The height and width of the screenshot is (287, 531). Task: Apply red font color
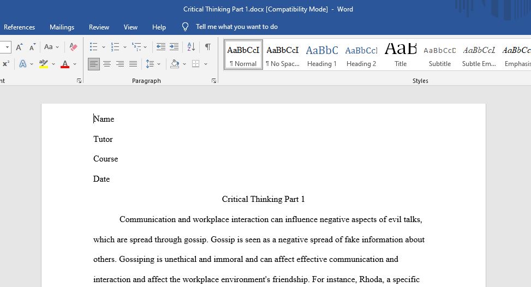click(65, 64)
